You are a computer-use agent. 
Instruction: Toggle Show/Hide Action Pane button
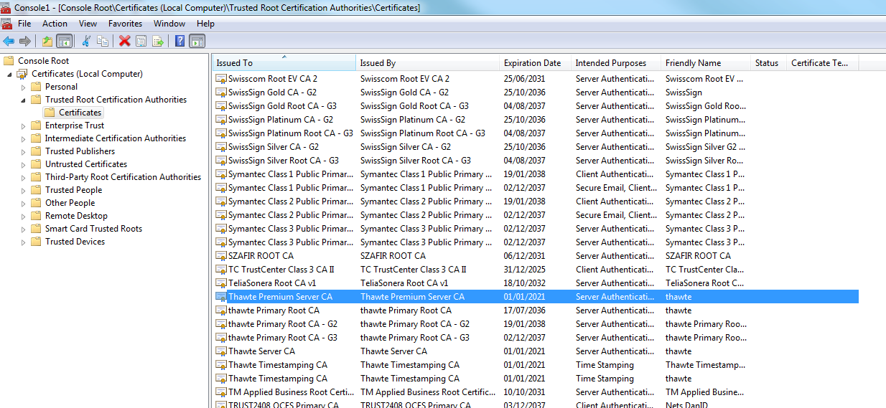coord(197,41)
